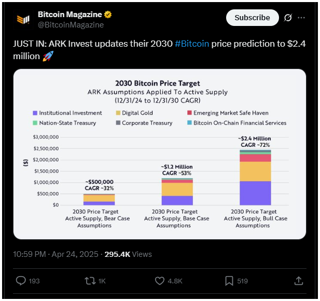320x301 pixels.
Task: Repost this tweet using retweet icon
Action: pos(90,281)
